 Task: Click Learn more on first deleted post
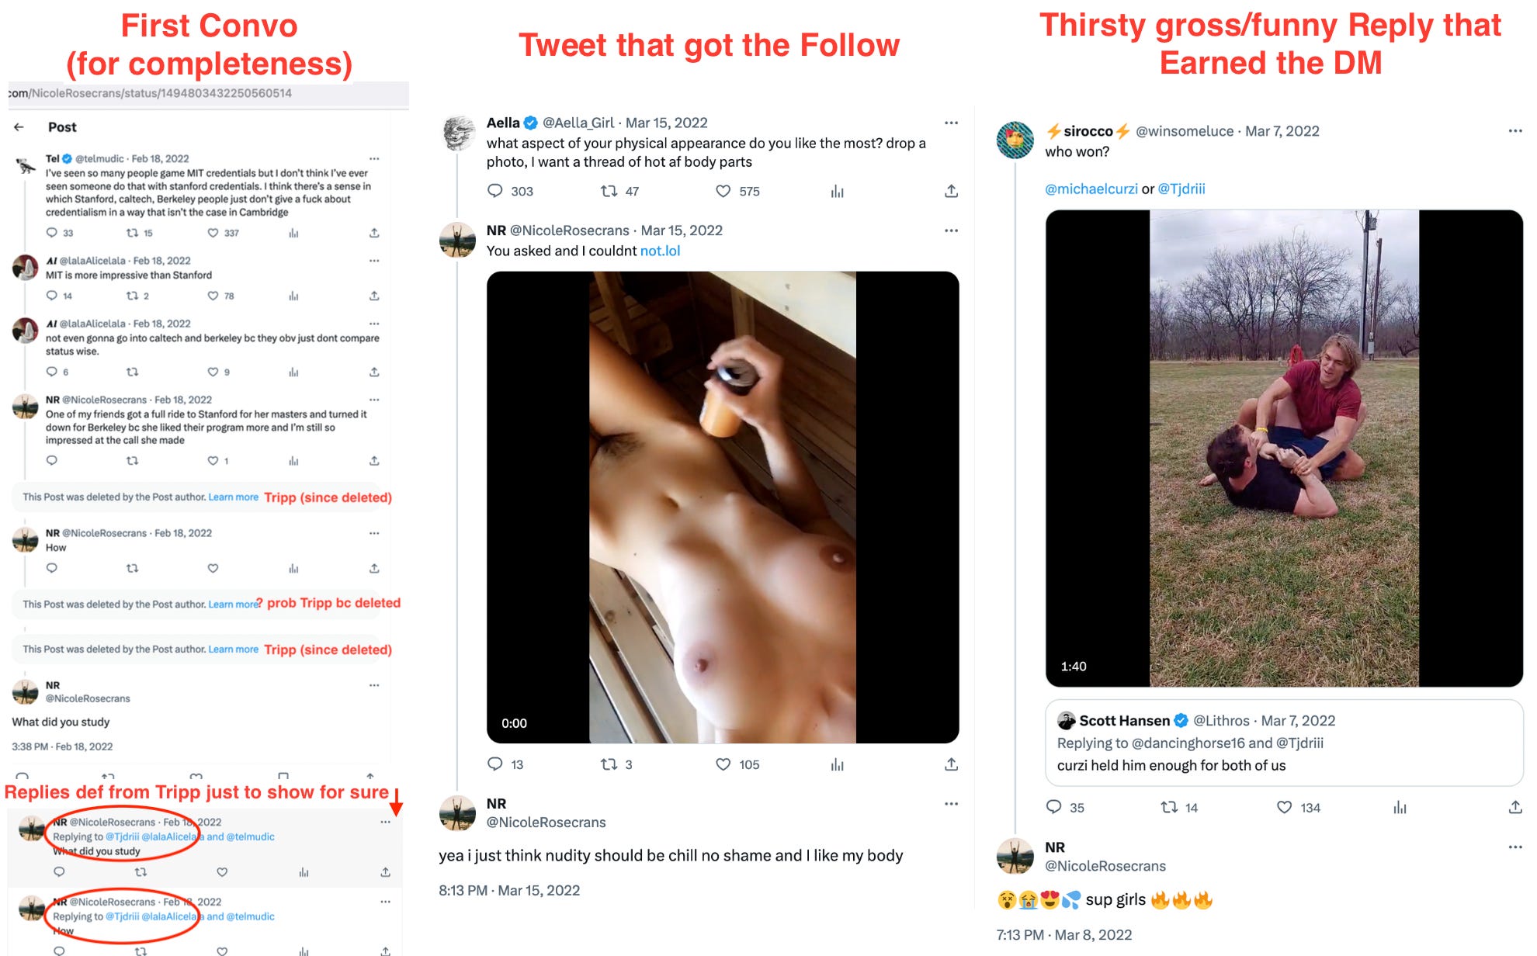pyautogui.click(x=233, y=497)
